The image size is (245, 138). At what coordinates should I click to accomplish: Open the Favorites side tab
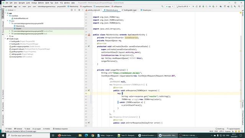tap(3, 107)
